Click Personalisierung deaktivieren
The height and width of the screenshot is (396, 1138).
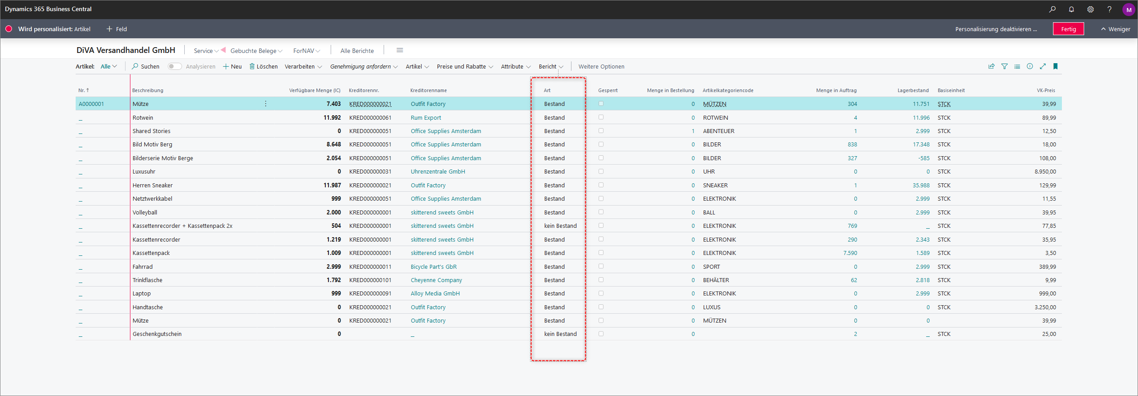click(996, 29)
